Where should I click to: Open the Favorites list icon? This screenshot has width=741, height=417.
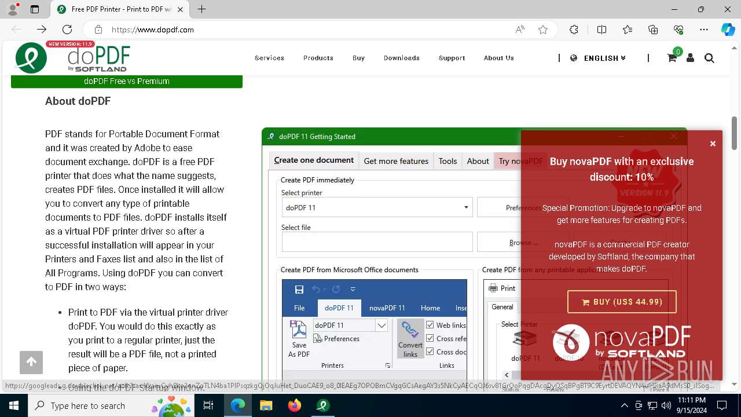point(628,30)
